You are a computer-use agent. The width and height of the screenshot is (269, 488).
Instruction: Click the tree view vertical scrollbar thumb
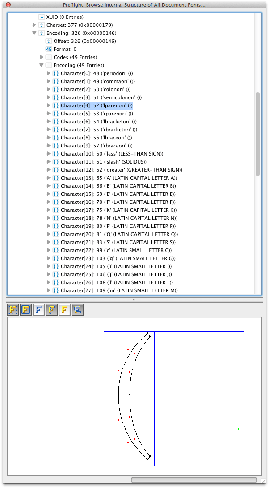(x=258, y=134)
